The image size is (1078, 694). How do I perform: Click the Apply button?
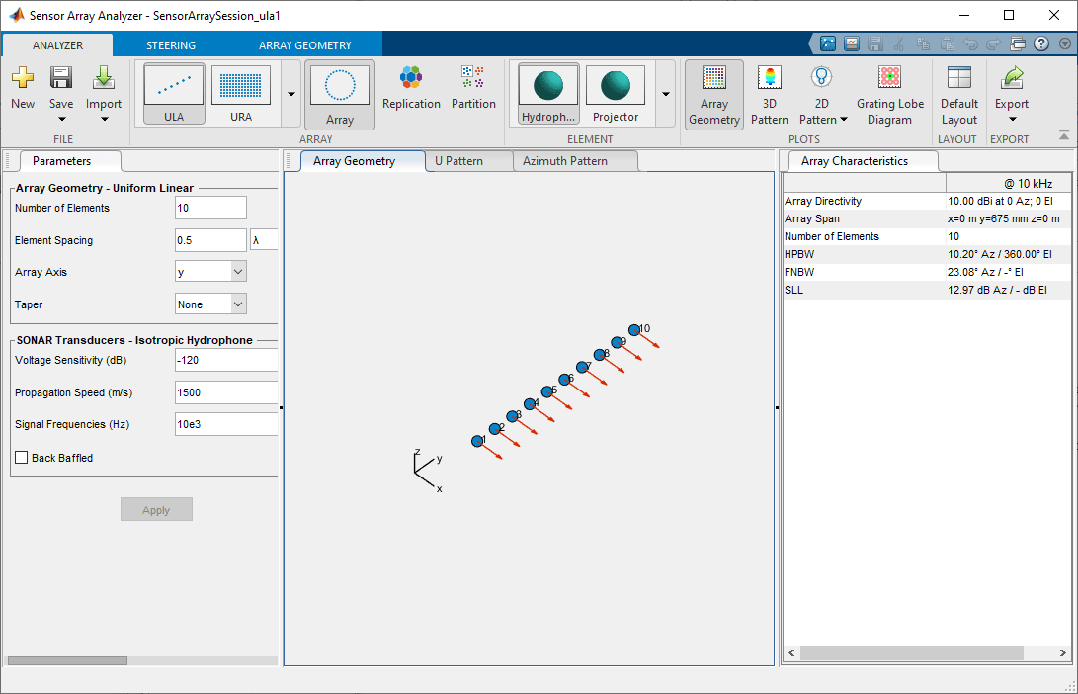point(156,509)
